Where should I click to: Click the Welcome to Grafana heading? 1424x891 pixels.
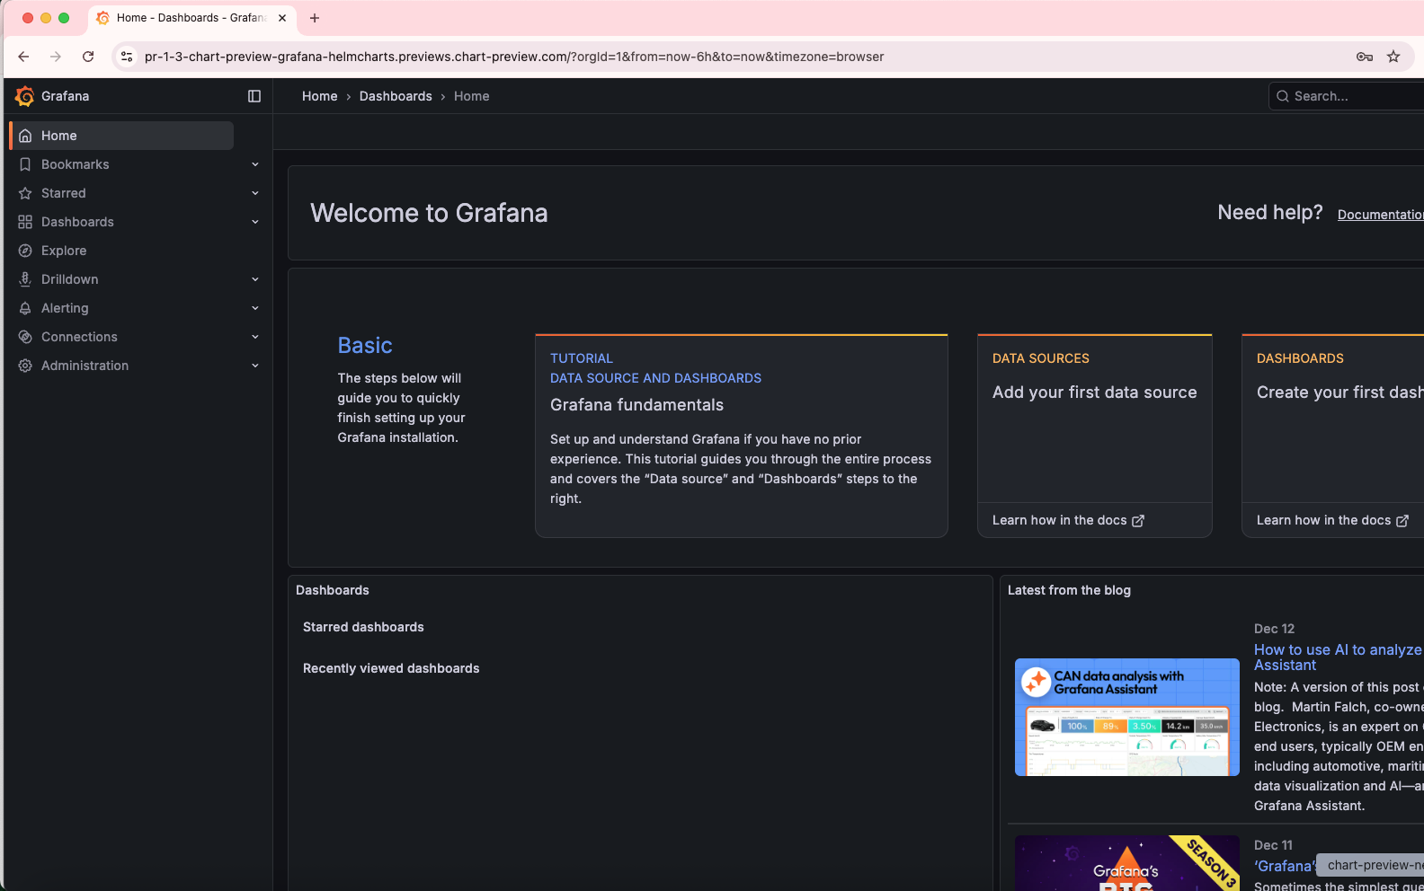pos(429,213)
